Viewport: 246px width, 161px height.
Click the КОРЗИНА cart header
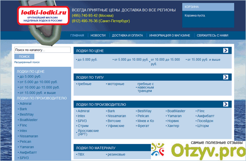click(x=208, y=7)
